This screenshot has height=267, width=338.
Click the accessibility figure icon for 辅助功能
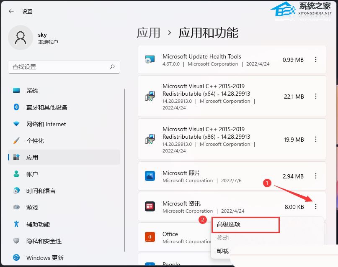tap(16, 224)
